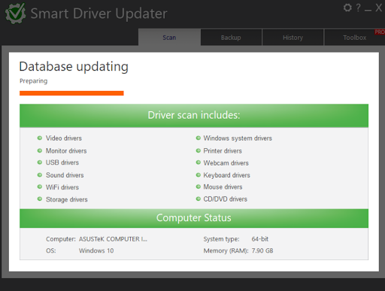The image size is (385, 291).
Task: Click the CD/DVD drivers bullet icon
Action: pos(199,199)
